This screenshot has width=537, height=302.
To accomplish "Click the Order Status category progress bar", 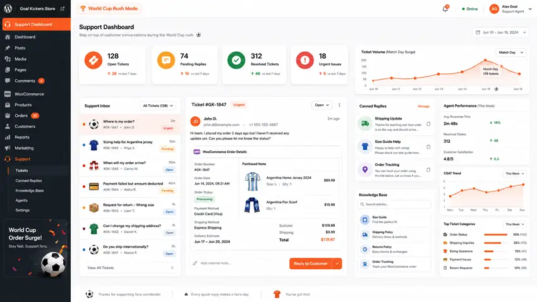I will [x=496, y=234].
